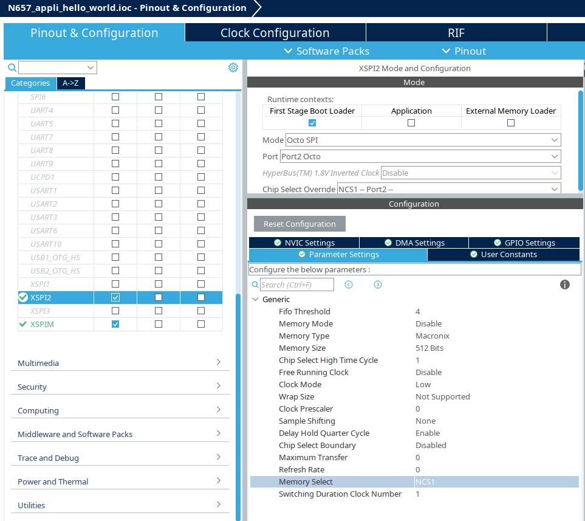Switch to the A->Z list tab

[x=70, y=83]
